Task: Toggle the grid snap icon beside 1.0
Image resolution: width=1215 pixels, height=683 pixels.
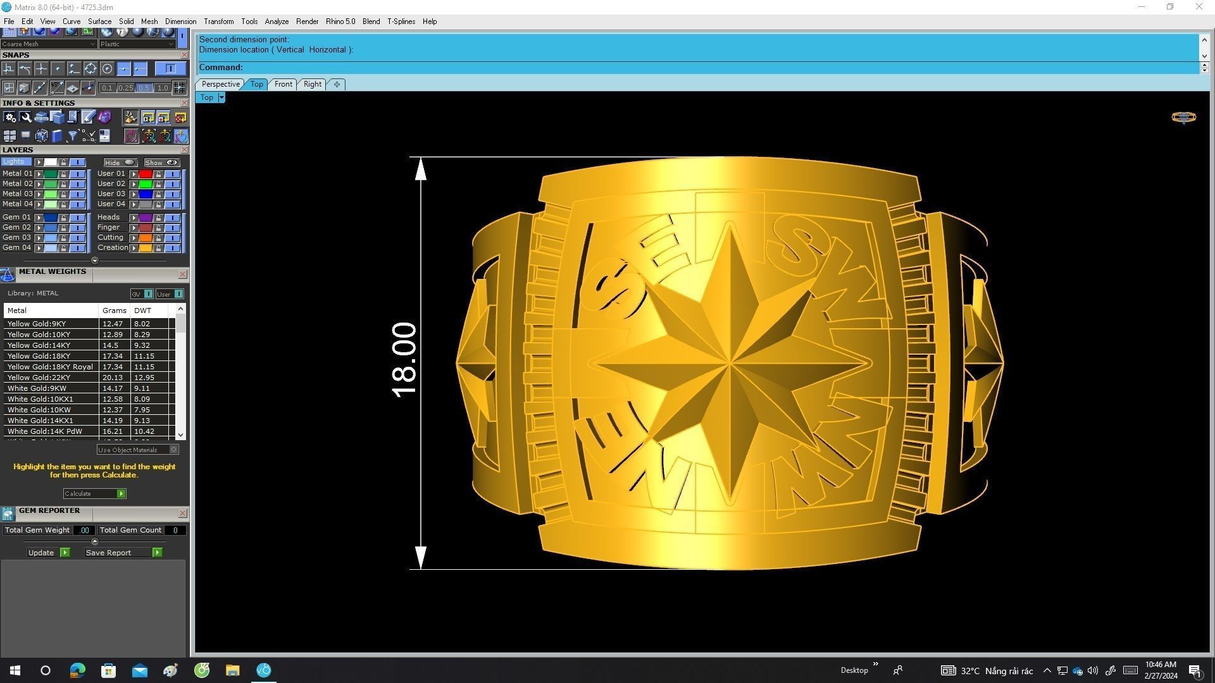Action: point(180,88)
